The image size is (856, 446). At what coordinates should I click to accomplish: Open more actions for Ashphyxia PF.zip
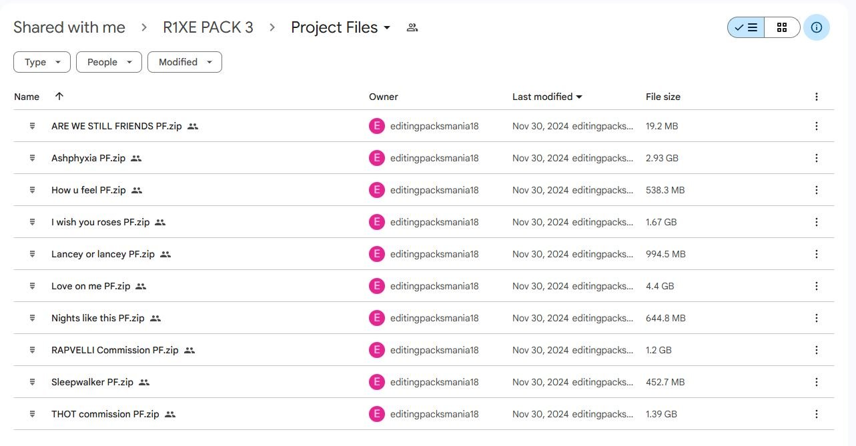tap(816, 158)
